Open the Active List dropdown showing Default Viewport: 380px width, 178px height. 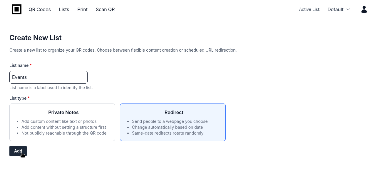point(339,9)
